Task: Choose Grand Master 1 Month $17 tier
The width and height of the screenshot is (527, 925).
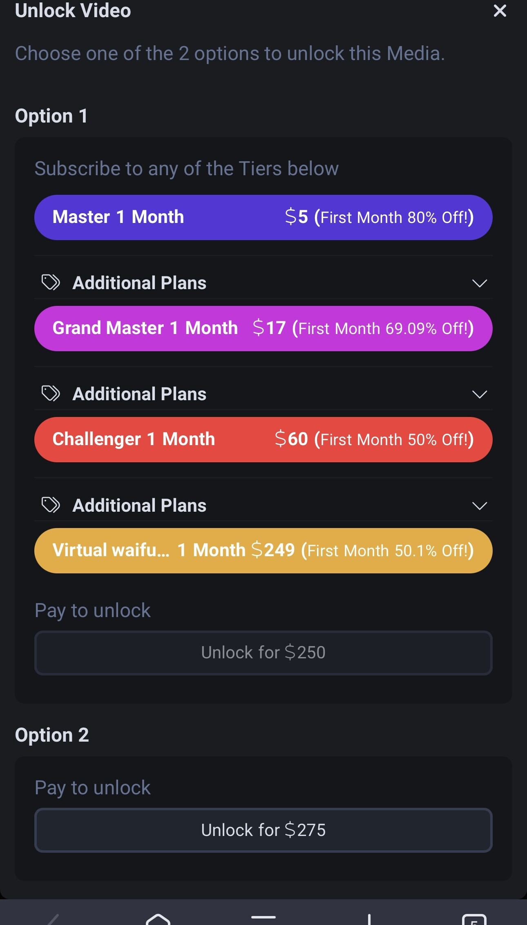Action: [263, 328]
